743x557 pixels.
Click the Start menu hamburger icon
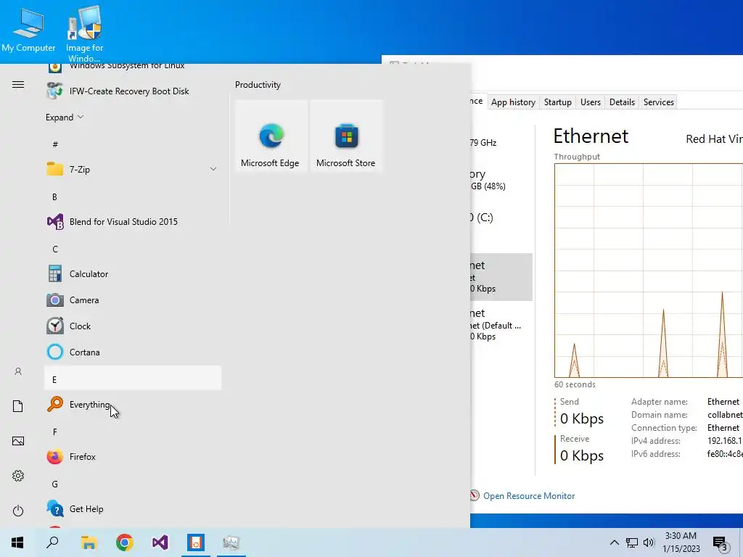pyautogui.click(x=18, y=85)
